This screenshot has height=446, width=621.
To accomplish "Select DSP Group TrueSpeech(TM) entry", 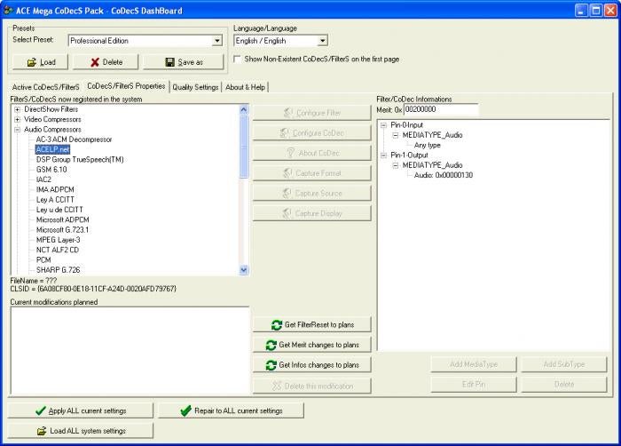I will click(80, 160).
